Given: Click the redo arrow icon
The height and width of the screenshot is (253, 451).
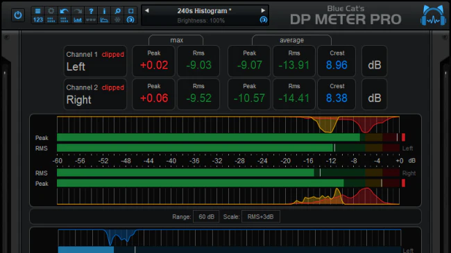Looking at the screenshot, I should tap(78, 11).
